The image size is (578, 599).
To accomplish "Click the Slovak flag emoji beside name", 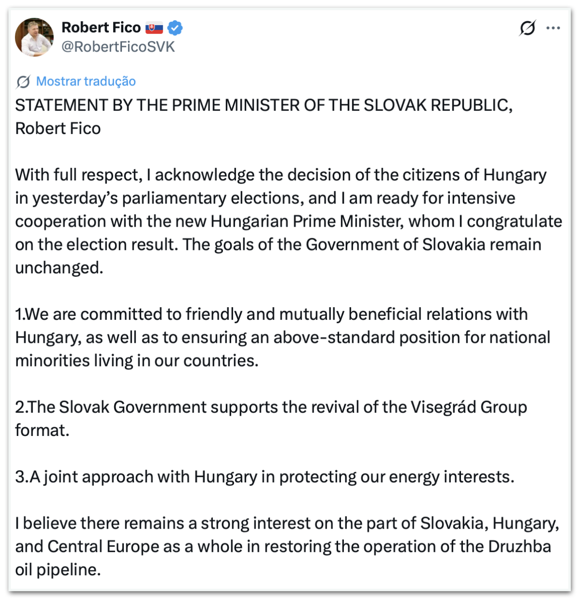I will (154, 28).
